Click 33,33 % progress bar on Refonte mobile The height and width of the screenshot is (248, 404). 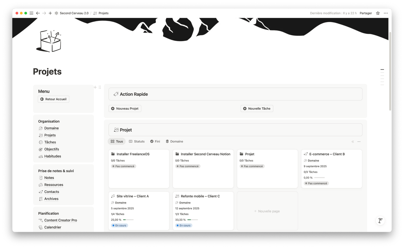pyautogui.click(x=193, y=220)
